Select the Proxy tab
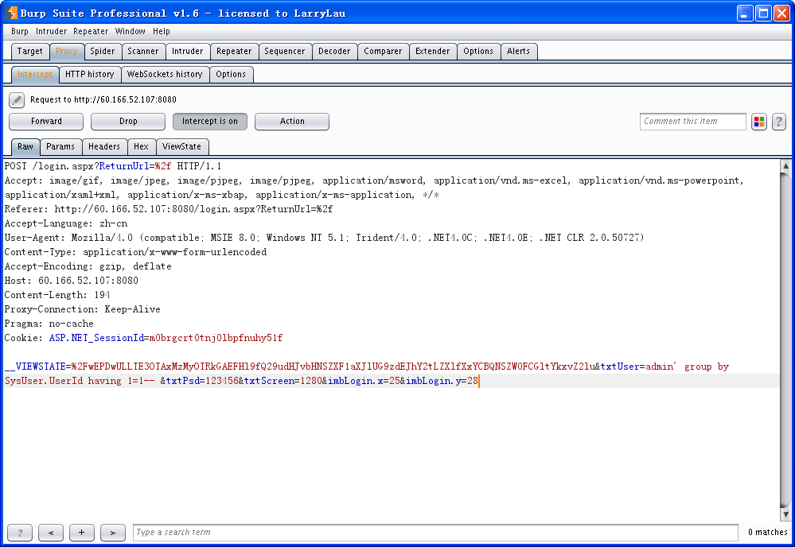Viewport: 795px width, 547px height. pyautogui.click(x=66, y=51)
